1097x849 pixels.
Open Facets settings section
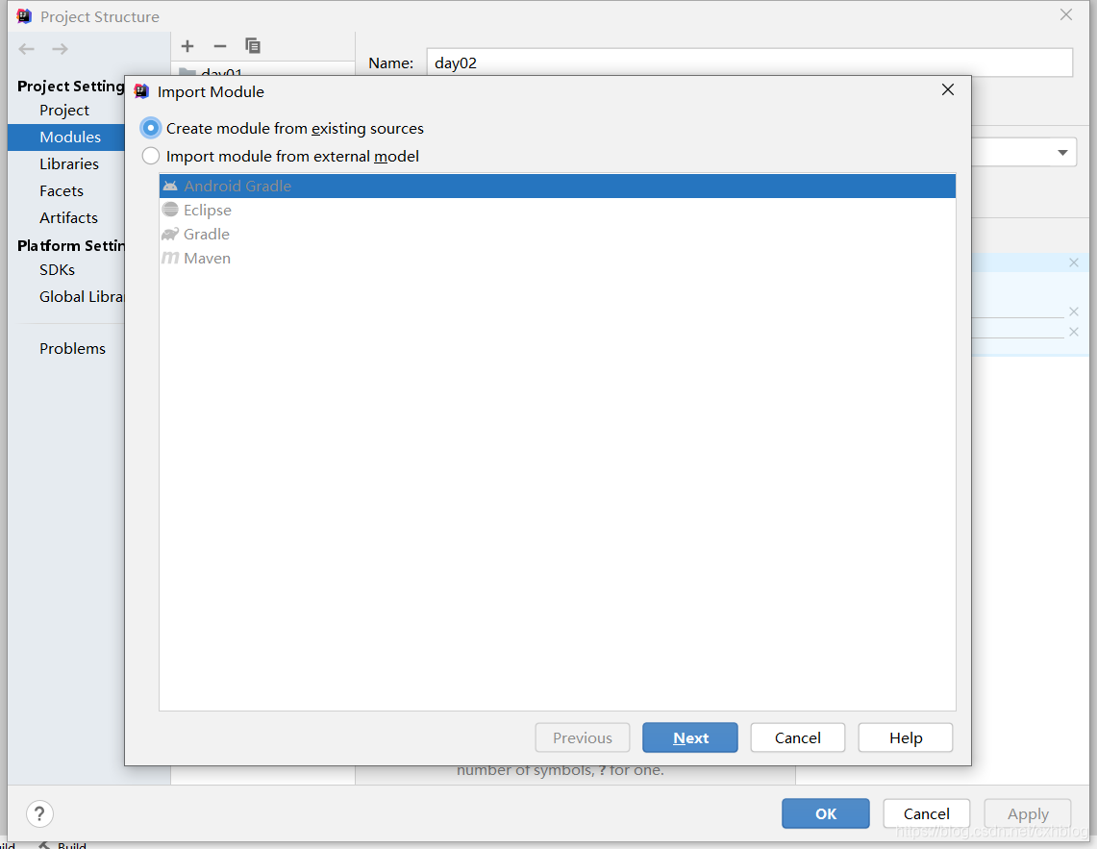tap(62, 191)
